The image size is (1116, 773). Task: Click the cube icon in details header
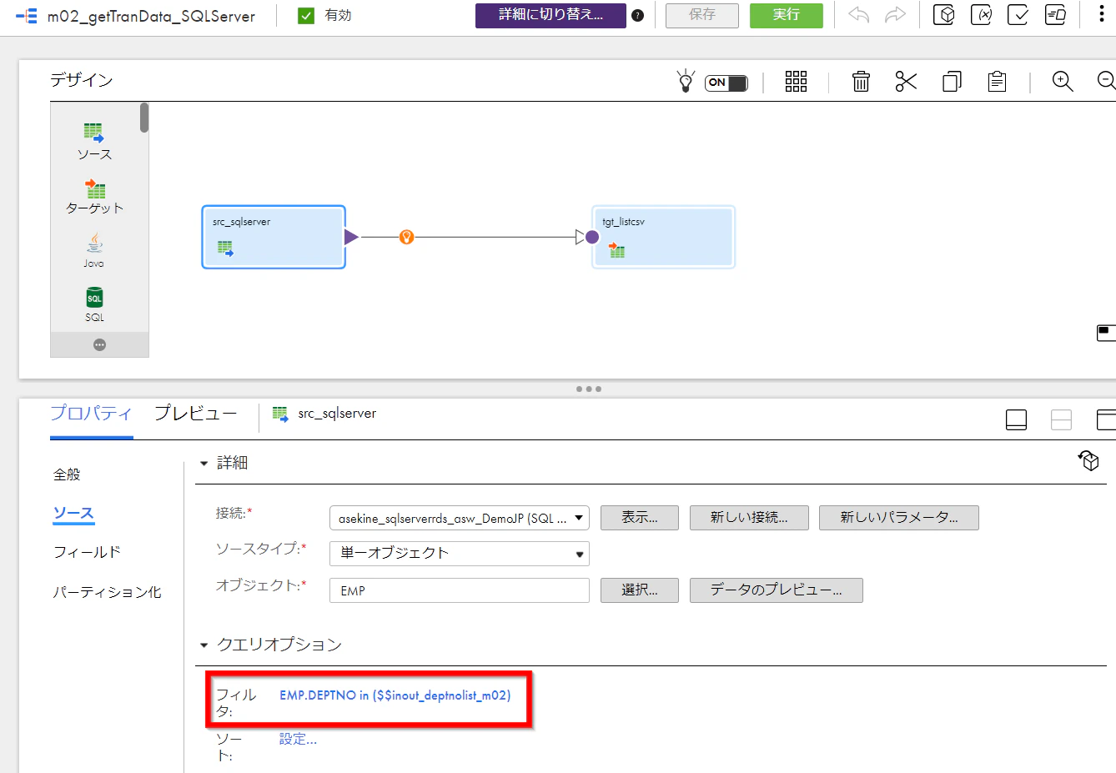(x=1088, y=460)
